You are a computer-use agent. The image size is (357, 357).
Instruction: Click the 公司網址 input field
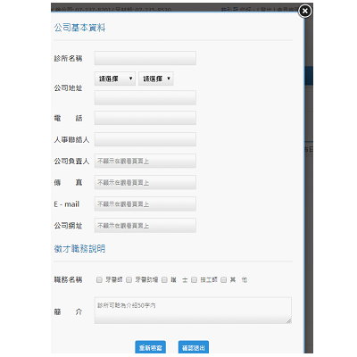click(x=145, y=226)
